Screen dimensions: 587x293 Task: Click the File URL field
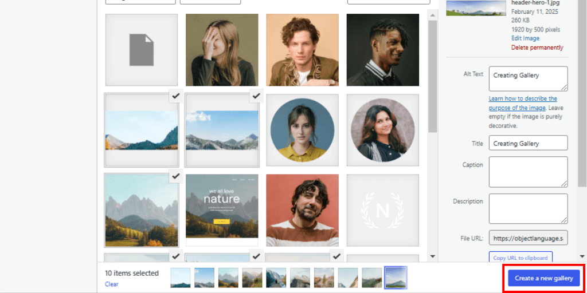click(x=528, y=238)
